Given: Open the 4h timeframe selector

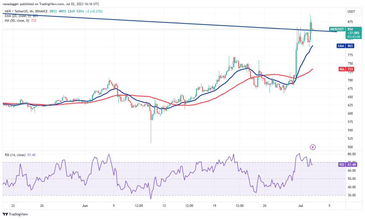Looking at the screenshot, I should 31,11.
